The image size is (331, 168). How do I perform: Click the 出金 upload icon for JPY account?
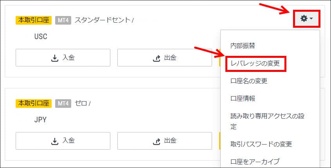click(156, 141)
